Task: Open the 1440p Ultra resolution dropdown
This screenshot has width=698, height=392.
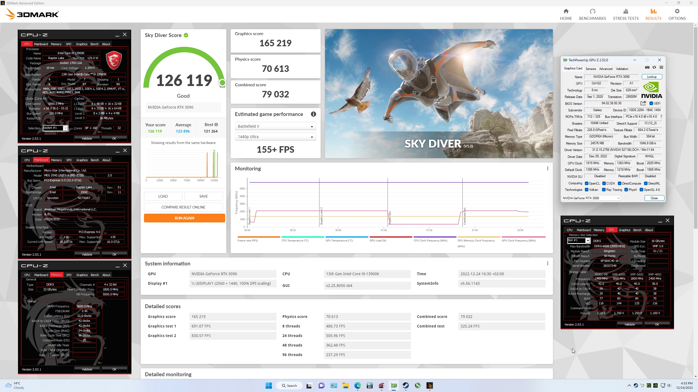Action: click(275, 137)
